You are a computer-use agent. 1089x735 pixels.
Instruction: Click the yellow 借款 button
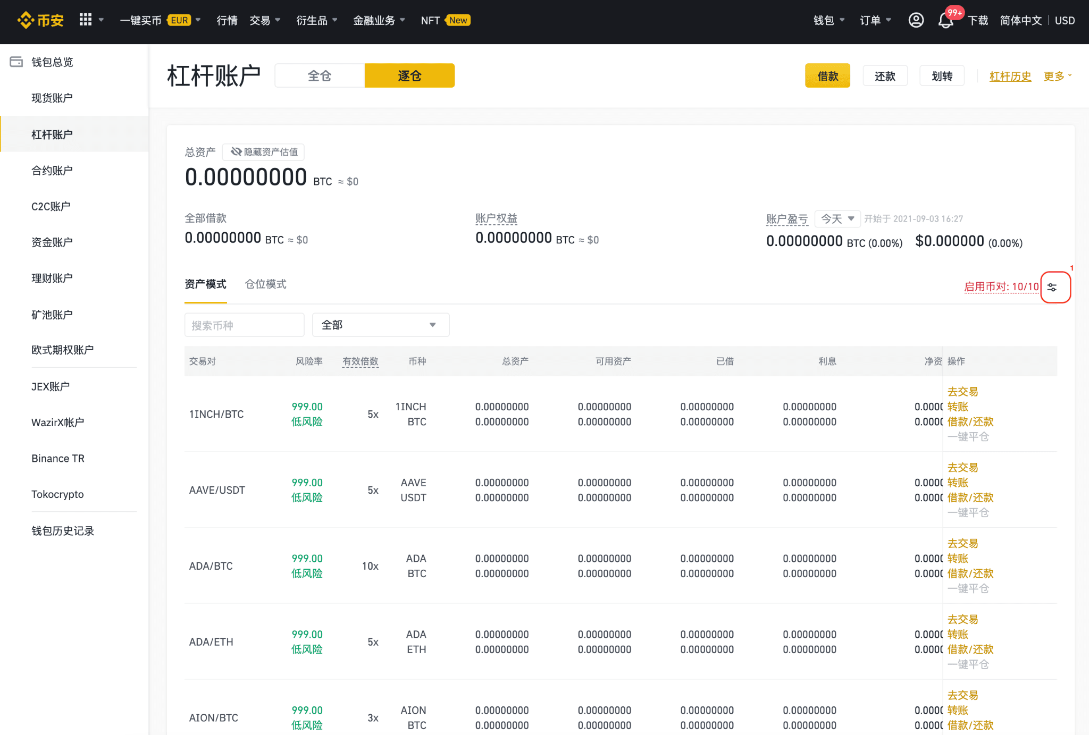click(827, 76)
